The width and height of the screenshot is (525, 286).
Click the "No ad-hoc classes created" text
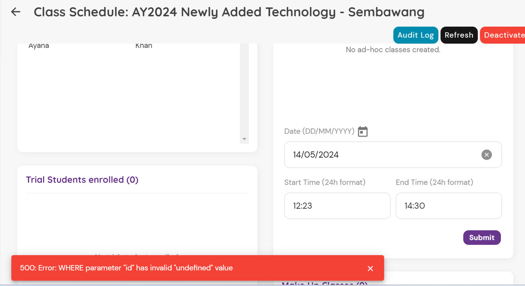coord(393,50)
